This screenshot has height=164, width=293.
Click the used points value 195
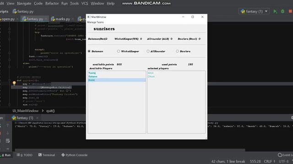coord(190,64)
